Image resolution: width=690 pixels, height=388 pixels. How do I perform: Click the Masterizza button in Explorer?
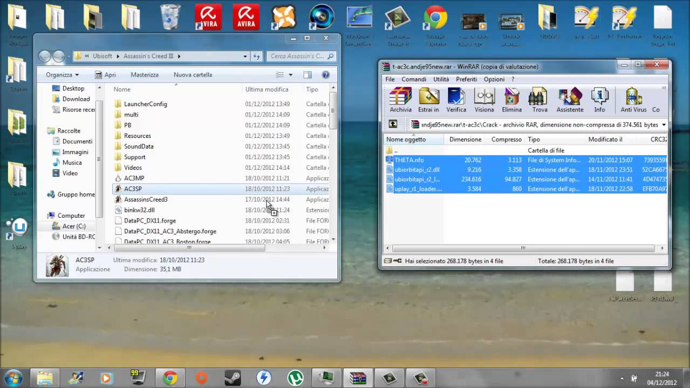[x=144, y=75]
